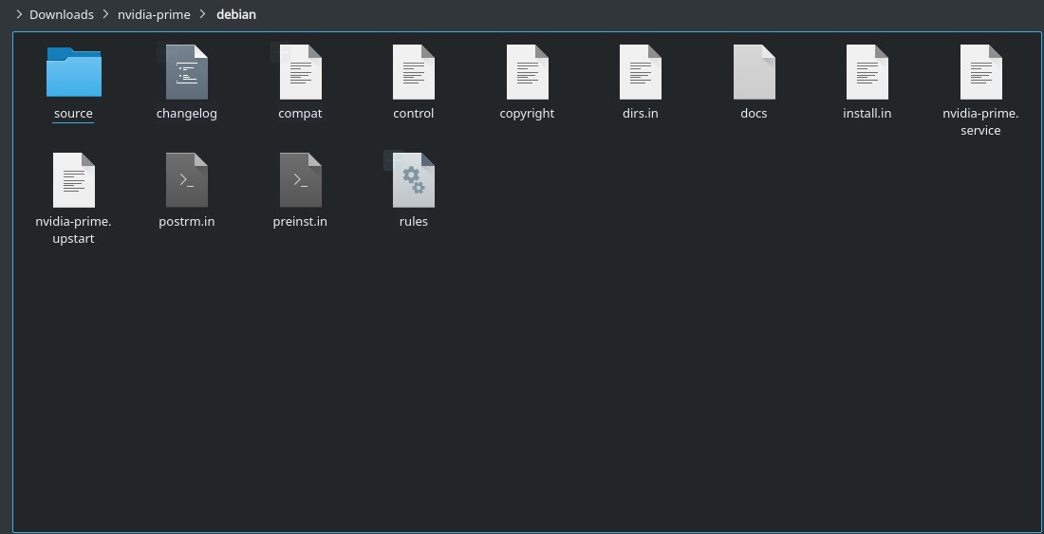Select the copyright file icon
This screenshot has width=1044, height=534.
(x=528, y=72)
